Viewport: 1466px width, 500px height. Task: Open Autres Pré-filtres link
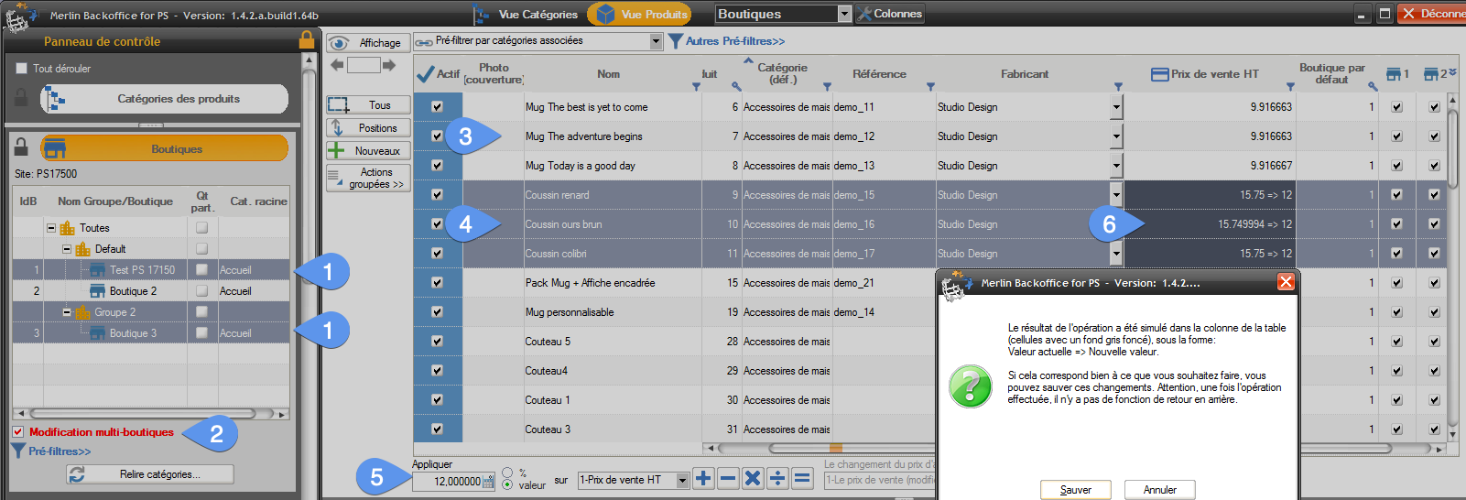coord(735,41)
